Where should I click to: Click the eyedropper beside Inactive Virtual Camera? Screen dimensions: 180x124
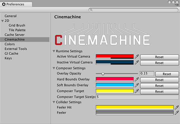pos(137,62)
